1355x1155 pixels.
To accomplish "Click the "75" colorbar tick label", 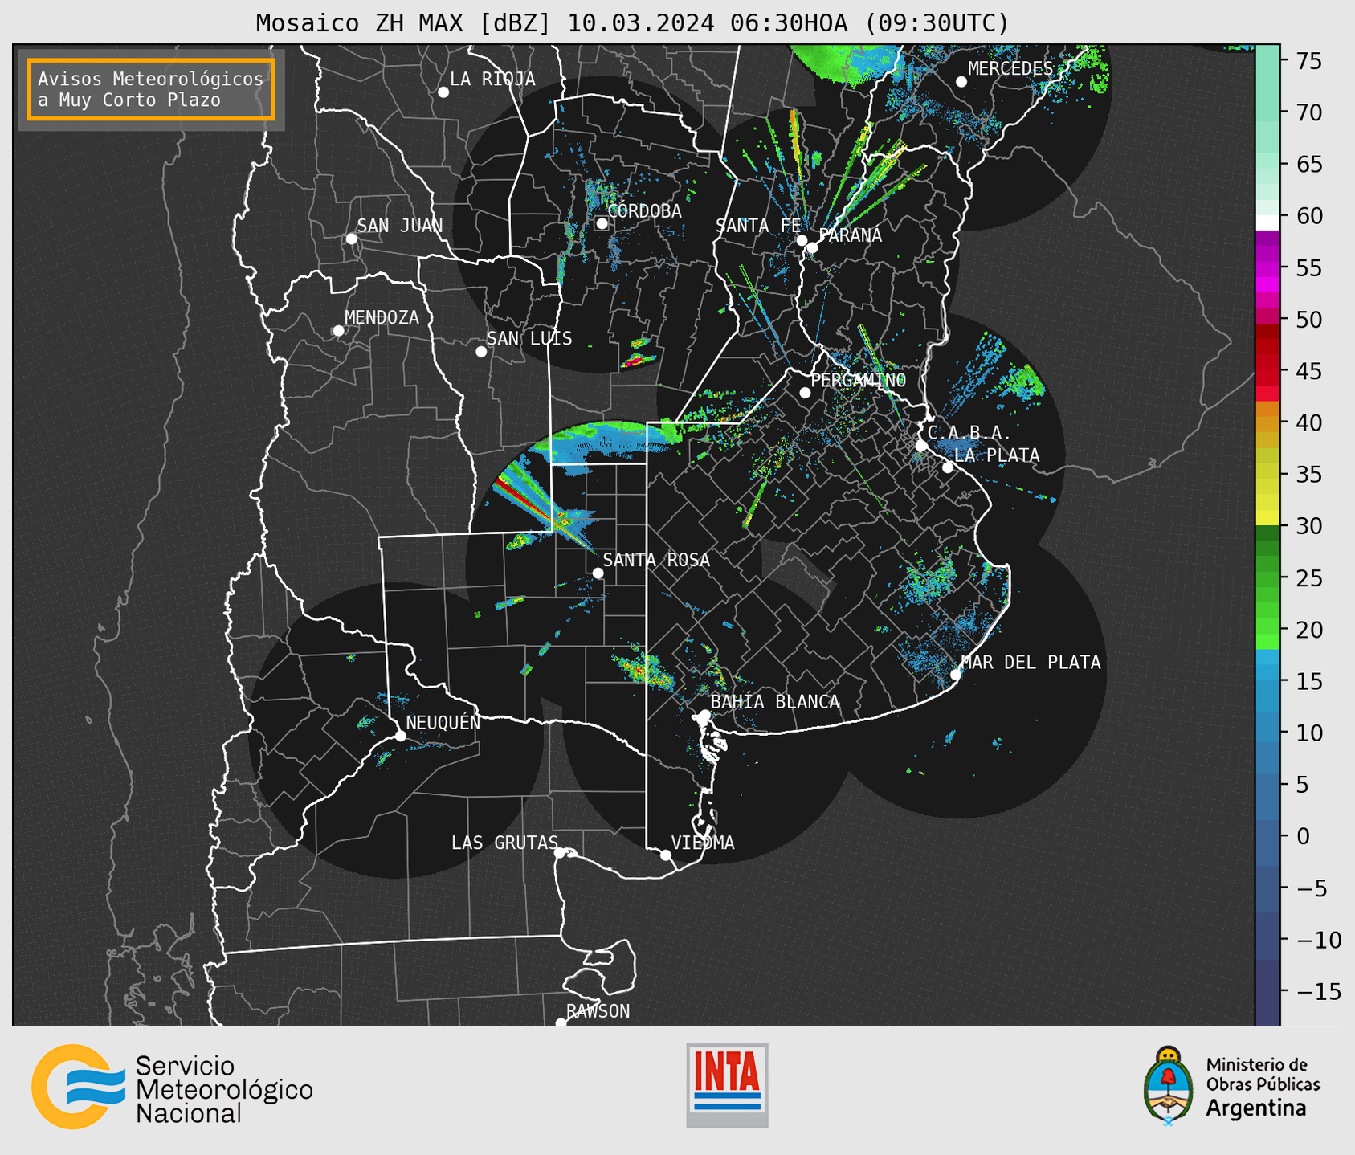I will [x=1308, y=61].
